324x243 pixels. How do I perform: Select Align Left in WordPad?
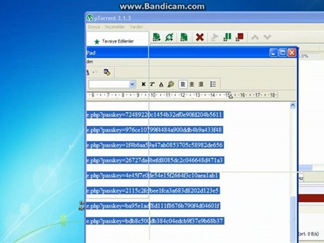coord(183,84)
